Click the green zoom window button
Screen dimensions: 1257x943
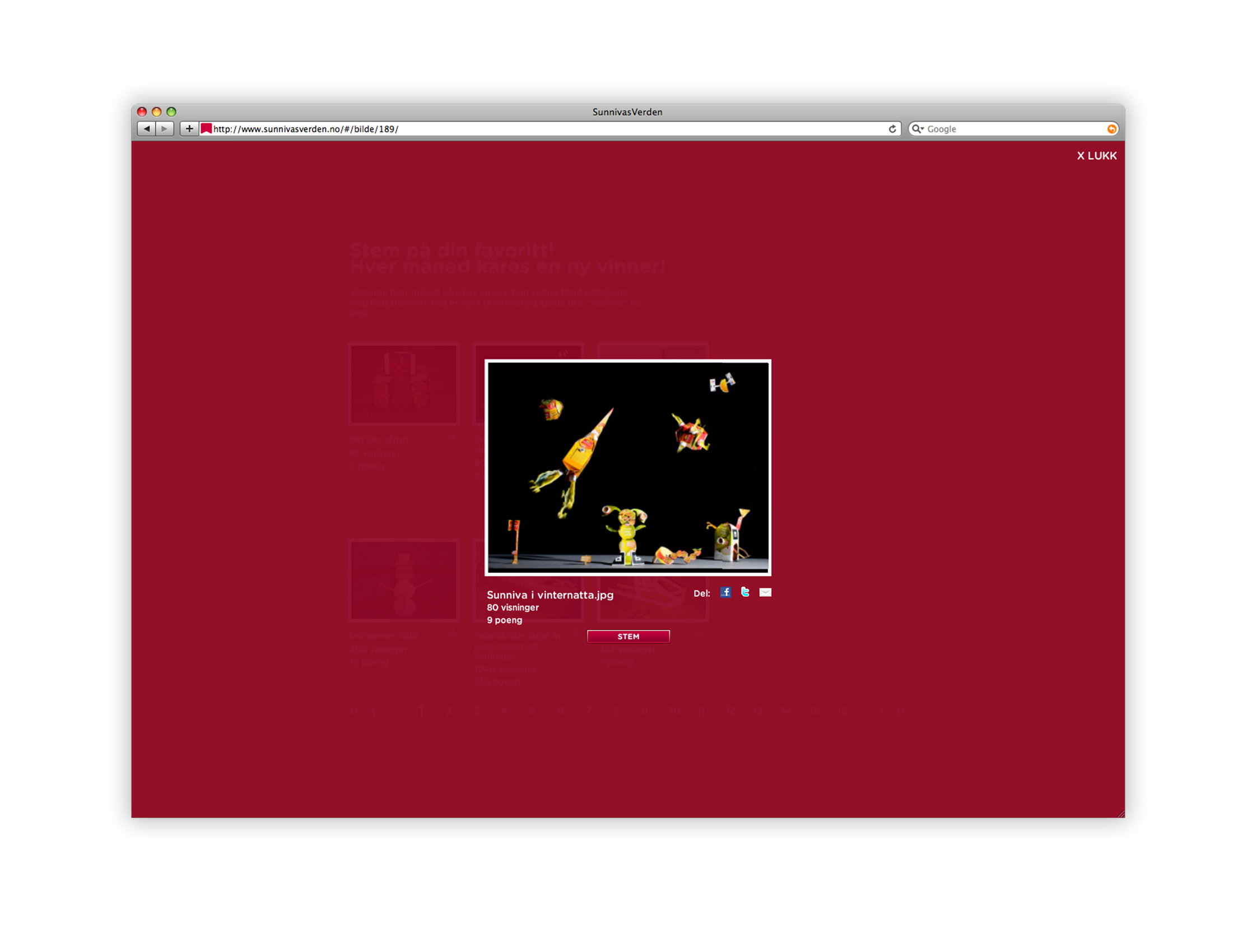click(x=171, y=112)
